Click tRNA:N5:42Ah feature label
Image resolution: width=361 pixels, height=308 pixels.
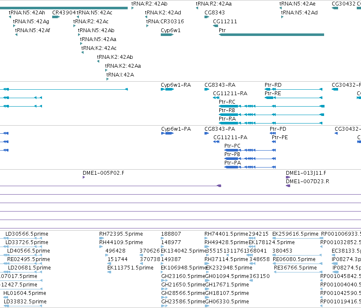point(27,13)
